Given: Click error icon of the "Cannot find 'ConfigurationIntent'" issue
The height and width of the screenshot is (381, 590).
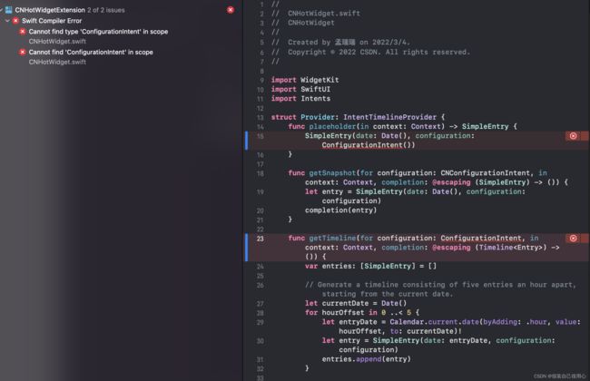Looking at the screenshot, I should coord(23,53).
